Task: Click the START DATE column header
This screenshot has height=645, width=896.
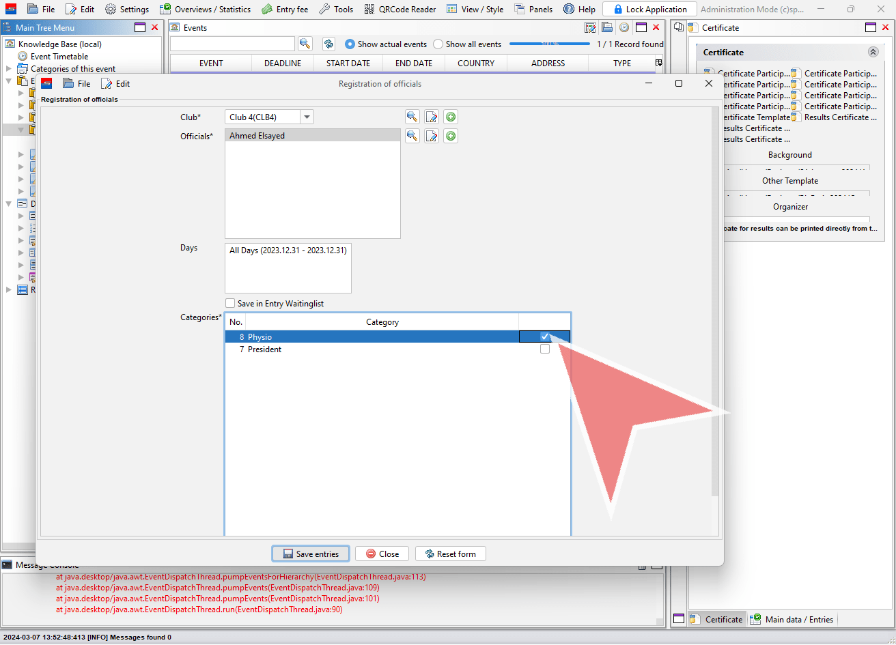Action: (348, 63)
